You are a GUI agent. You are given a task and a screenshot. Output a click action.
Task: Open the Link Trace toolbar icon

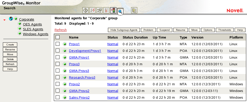tap(92, 11)
